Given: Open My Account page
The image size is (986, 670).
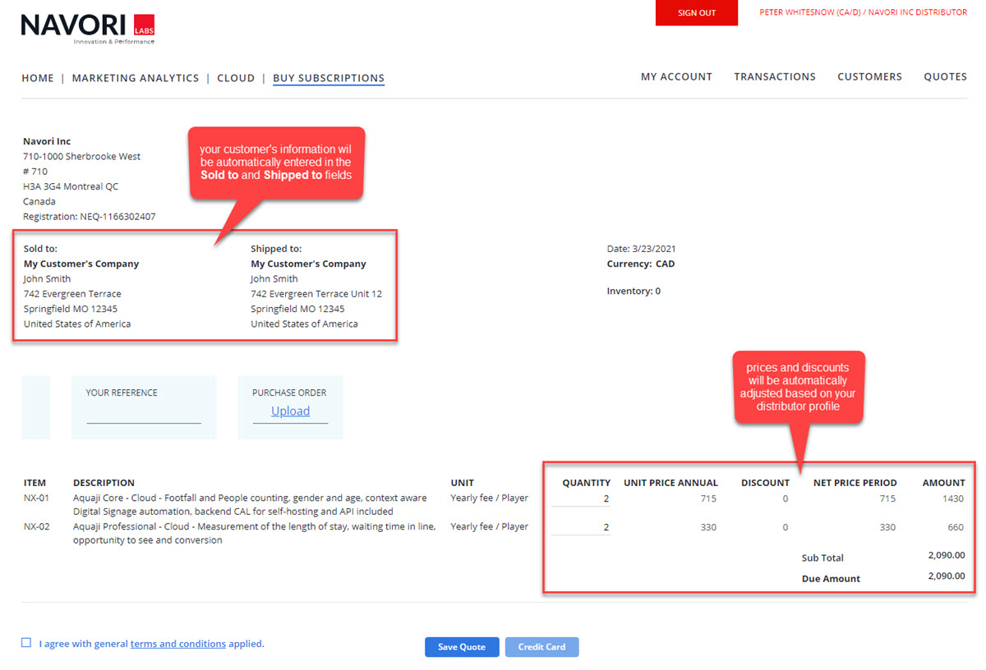Looking at the screenshot, I should (676, 76).
